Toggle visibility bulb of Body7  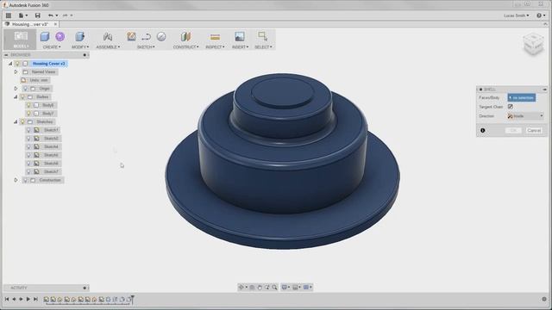click(28, 114)
